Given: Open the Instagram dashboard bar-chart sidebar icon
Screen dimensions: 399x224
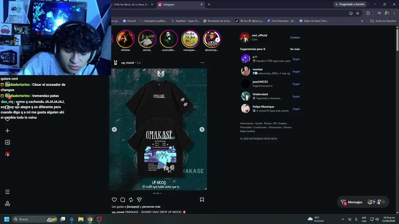Looking at the screenshot, I should pyautogui.click(x=7, y=142).
